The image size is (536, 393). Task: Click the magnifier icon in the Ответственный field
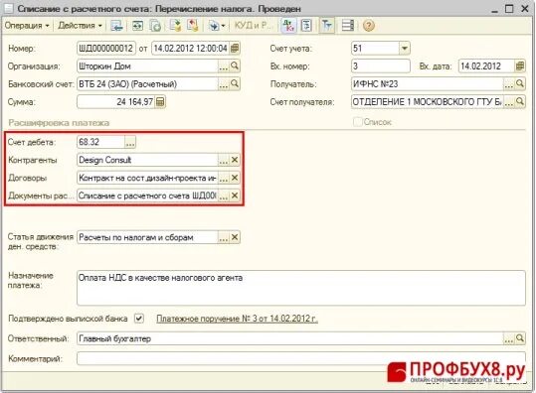(520, 338)
